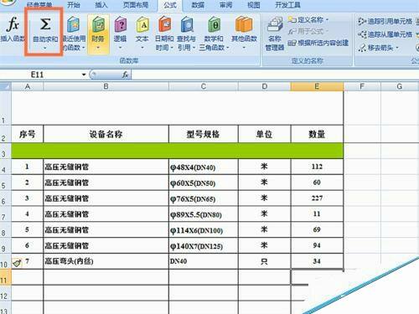Switch to the Insert (插入) ribbon tab
This screenshot has width=419, height=314.
[101, 5]
